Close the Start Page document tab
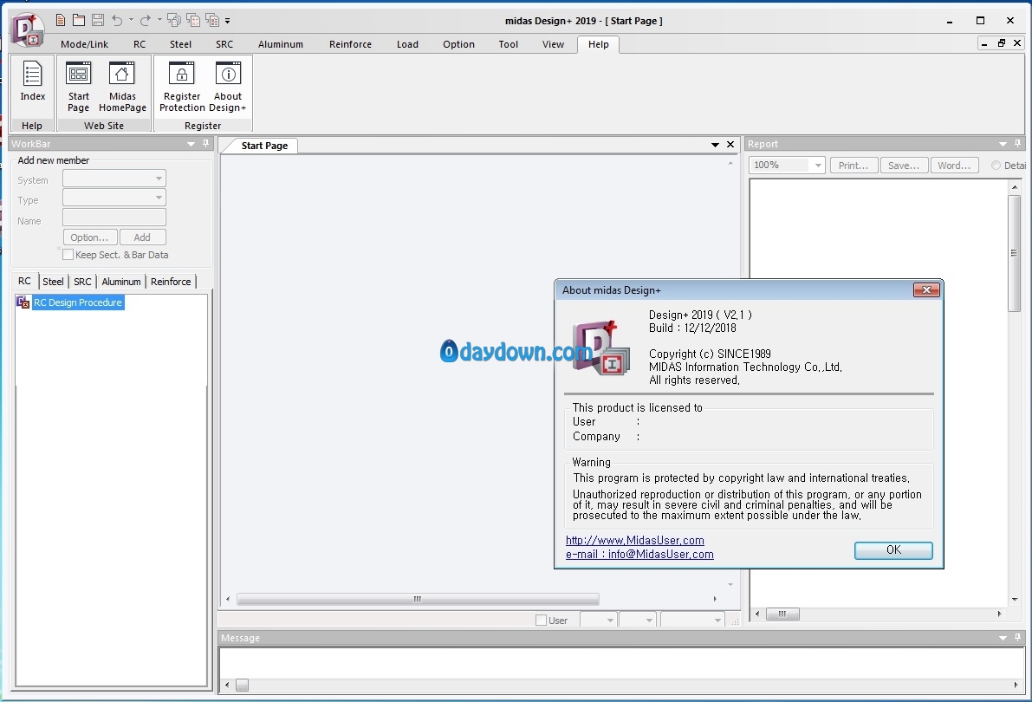Viewport: 1032px width, 702px height. point(730,145)
